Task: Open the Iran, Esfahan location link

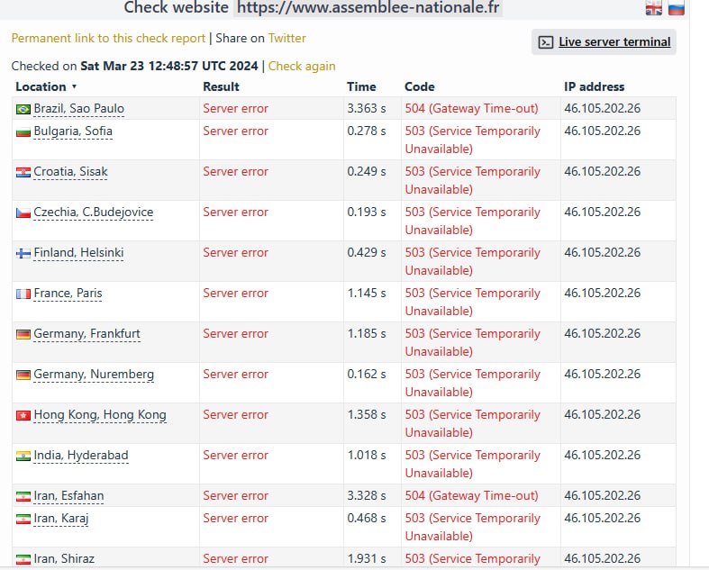Action: click(68, 496)
